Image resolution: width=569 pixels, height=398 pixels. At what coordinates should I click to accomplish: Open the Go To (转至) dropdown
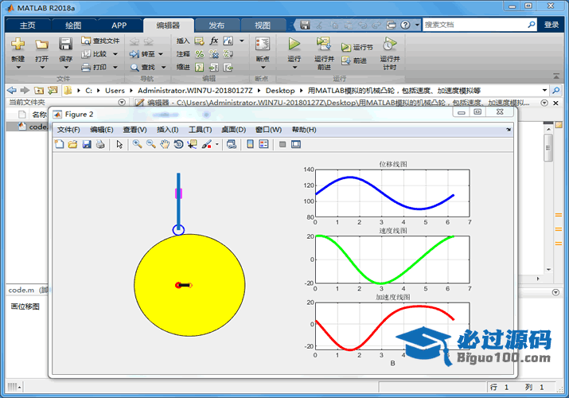click(161, 54)
